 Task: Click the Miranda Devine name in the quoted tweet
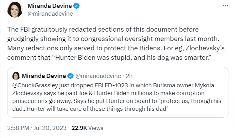point(44,76)
